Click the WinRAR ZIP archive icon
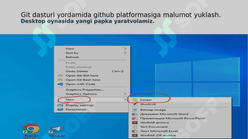The height and width of the screenshot is (139, 248). click(x=135, y=135)
